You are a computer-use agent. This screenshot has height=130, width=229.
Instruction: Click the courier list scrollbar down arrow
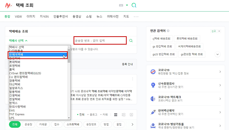[x=69, y=118]
